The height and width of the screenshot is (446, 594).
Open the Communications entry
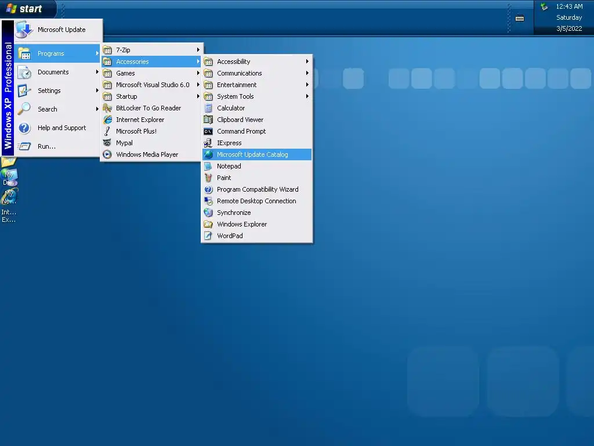click(257, 73)
